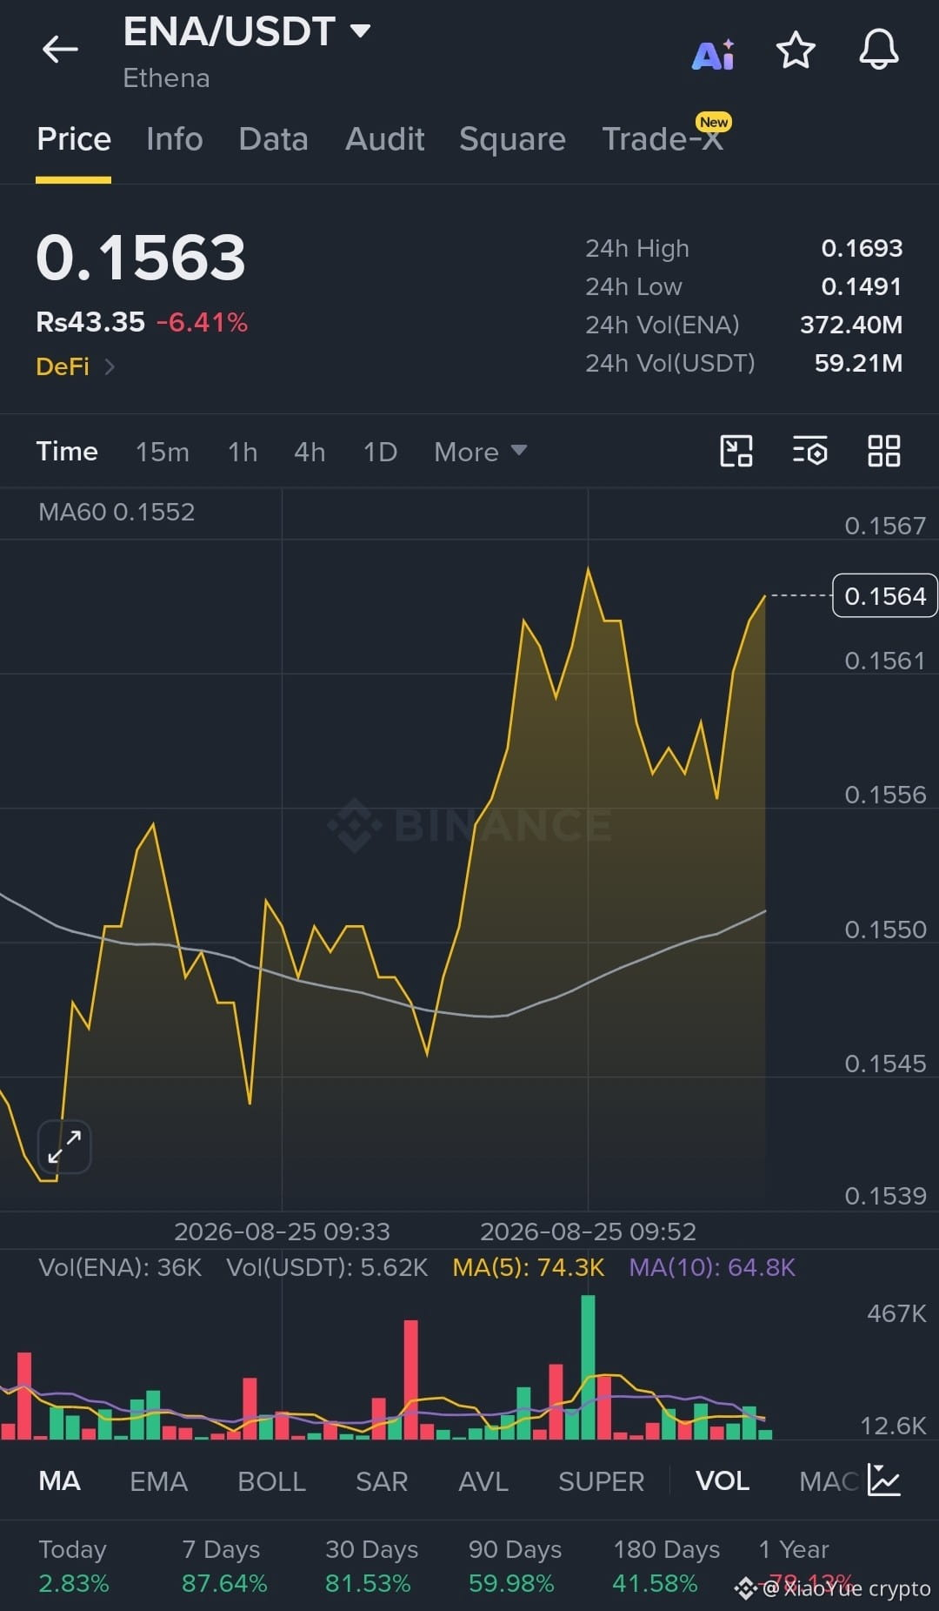Viewport: 939px width, 1611px height.
Task: Toggle the BOLL indicator
Action: point(271,1480)
